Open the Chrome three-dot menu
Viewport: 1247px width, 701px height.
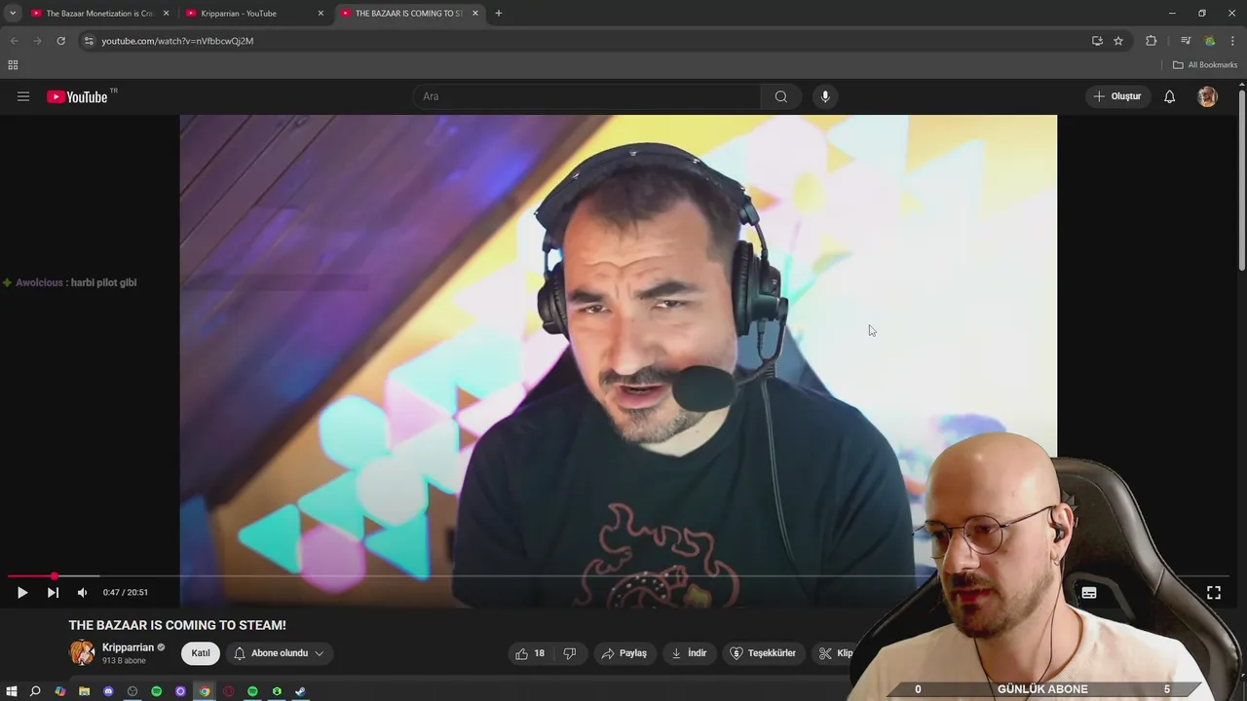[x=1232, y=41]
